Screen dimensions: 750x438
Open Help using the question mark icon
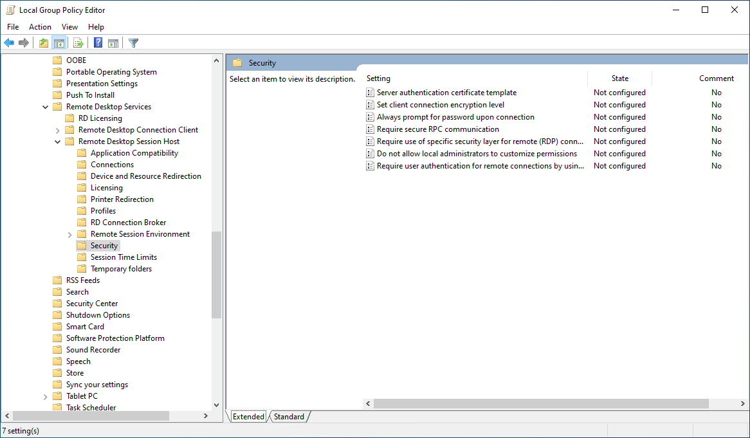coord(96,42)
